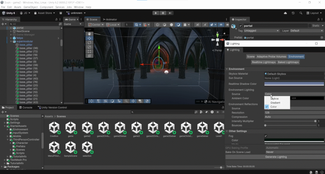Select the MenuPrincipal scene asset

point(54,148)
